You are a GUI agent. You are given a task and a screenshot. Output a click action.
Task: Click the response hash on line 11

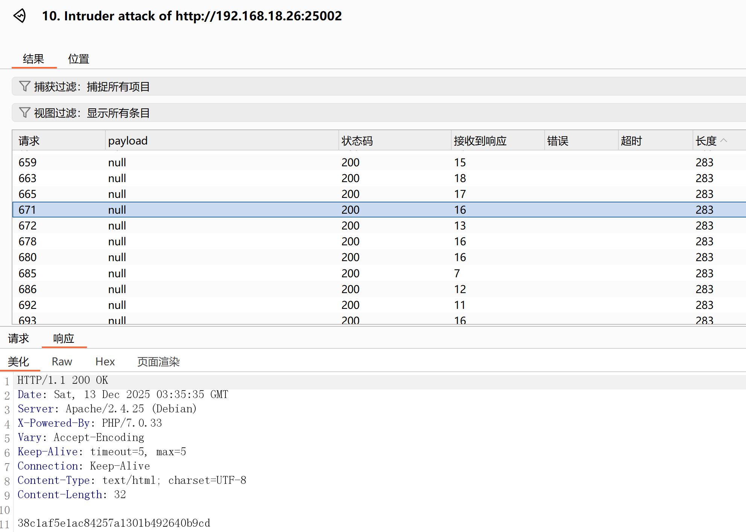pyautogui.click(x=114, y=523)
